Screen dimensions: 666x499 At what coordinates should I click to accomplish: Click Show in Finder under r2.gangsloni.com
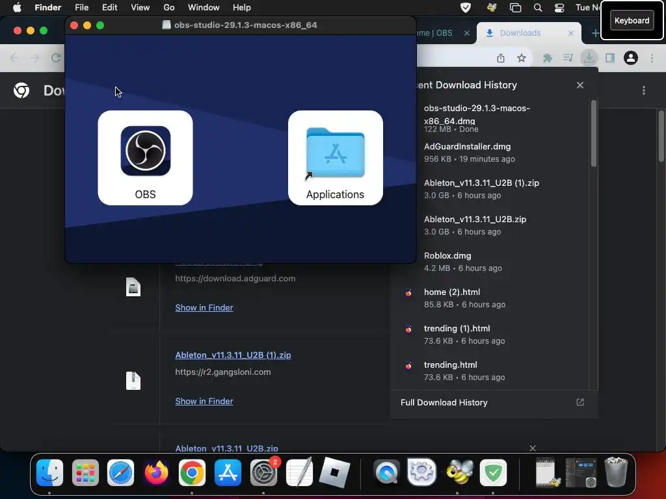(x=204, y=401)
